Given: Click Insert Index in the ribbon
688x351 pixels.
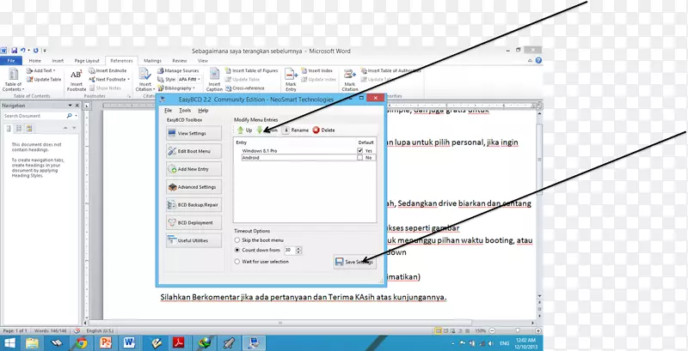Looking at the screenshot, I should pos(316,70).
